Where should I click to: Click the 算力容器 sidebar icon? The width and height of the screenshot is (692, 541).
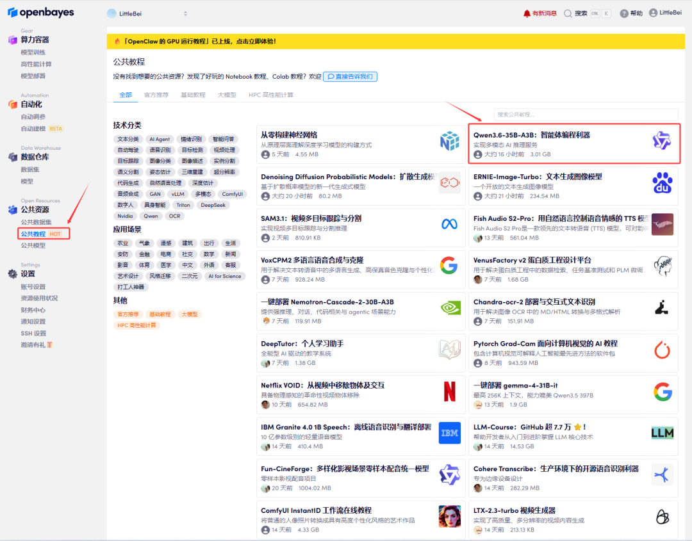pyautogui.click(x=12, y=40)
